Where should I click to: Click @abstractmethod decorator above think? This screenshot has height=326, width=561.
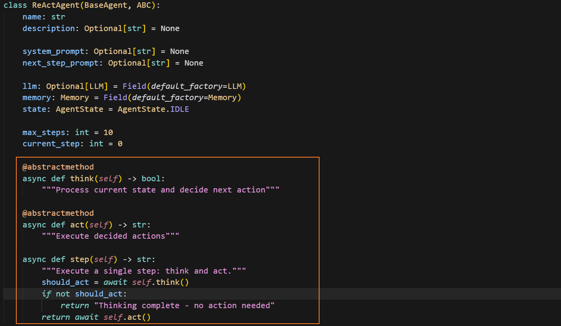click(58, 167)
